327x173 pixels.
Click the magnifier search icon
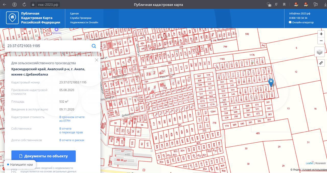click(94, 46)
